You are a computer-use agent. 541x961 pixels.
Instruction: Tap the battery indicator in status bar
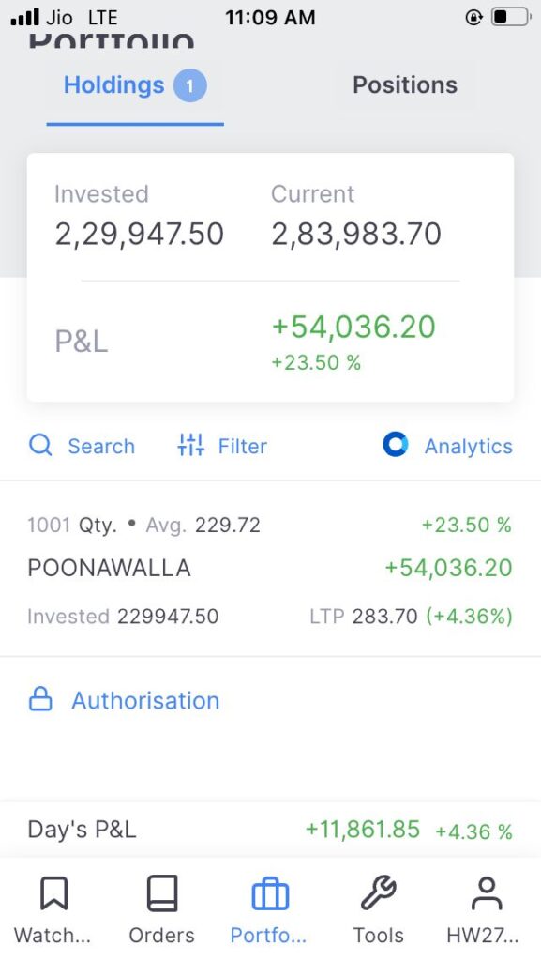[511, 17]
